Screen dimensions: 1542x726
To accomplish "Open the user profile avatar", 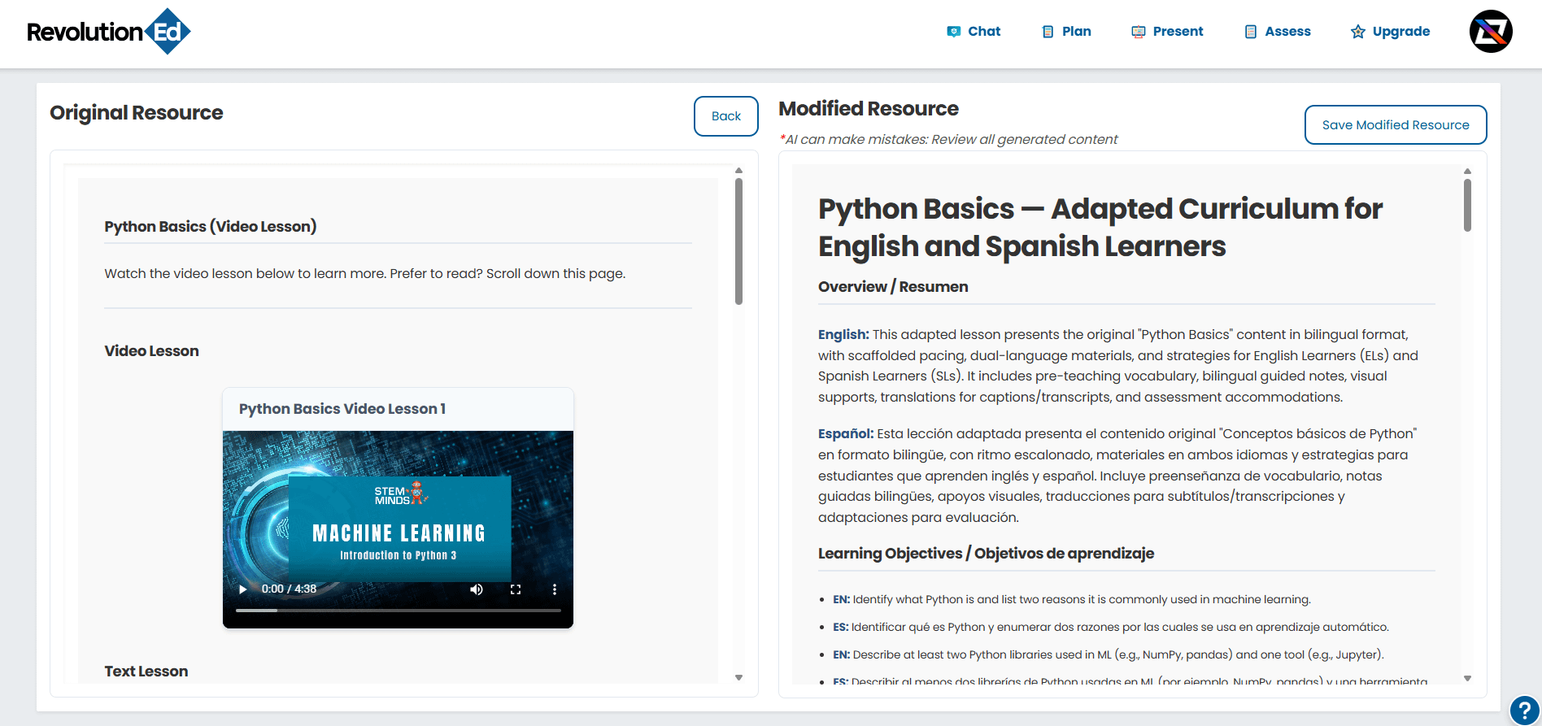I will (1490, 32).
